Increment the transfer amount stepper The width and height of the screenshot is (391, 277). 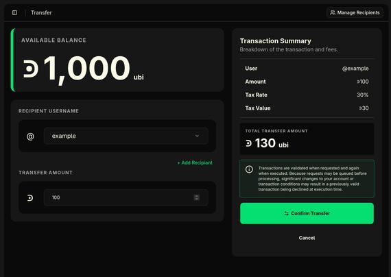[x=196, y=196]
